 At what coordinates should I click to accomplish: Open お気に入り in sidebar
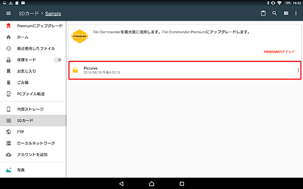point(33,71)
